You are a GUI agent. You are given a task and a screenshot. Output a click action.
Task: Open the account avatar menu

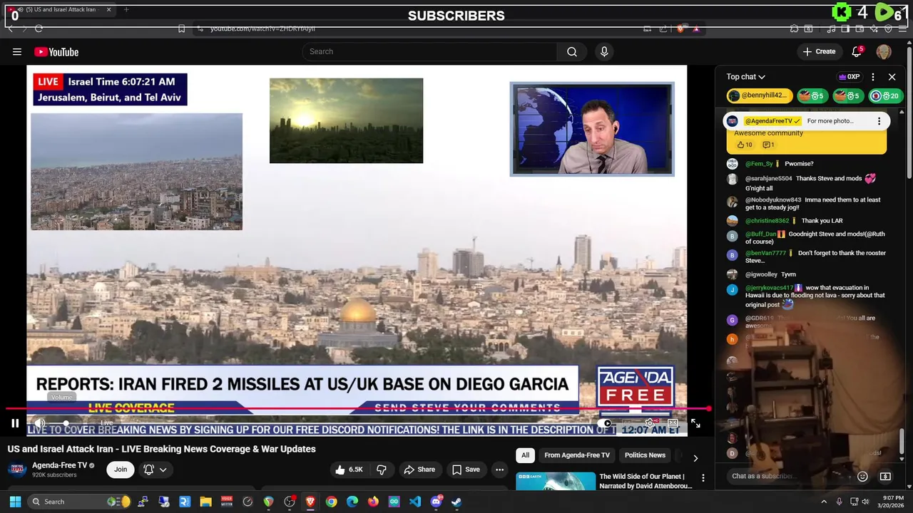coord(884,51)
